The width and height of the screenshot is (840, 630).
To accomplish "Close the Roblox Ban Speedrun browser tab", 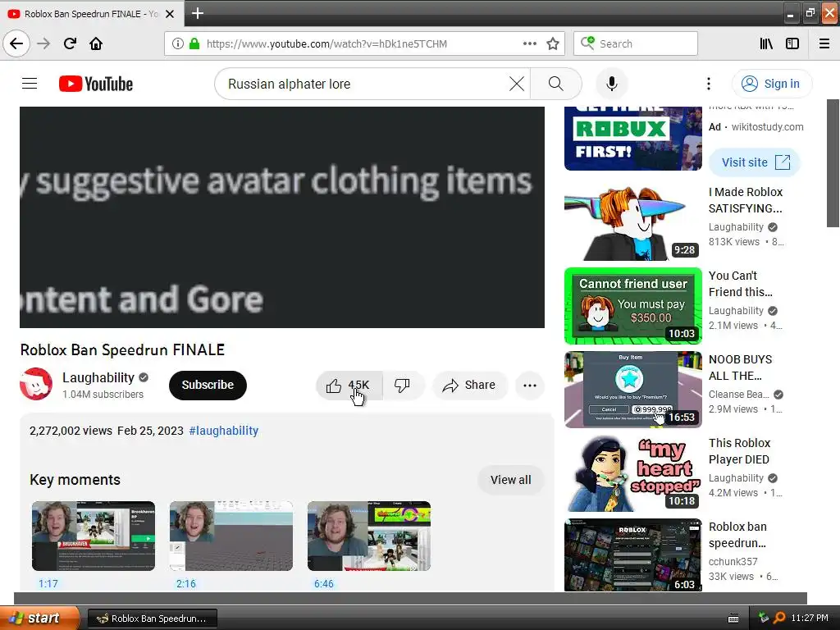I will point(170,14).
